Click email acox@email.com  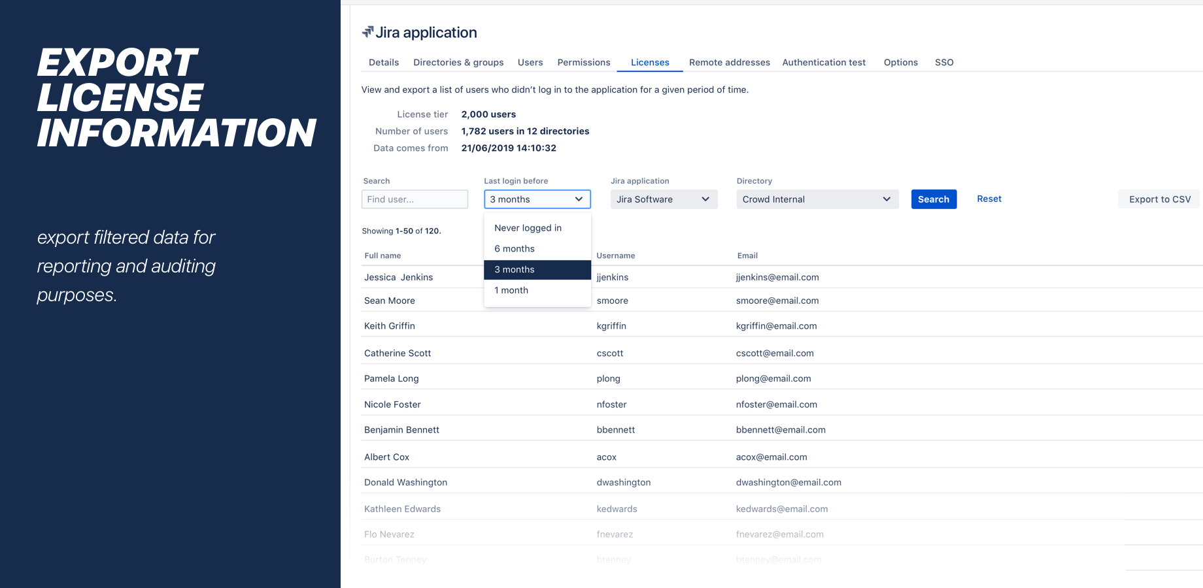pyautogui.click(x=771, y=457)
